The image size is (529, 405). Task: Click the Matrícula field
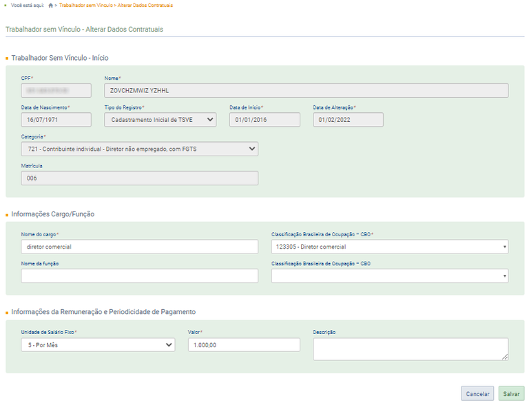139,178
